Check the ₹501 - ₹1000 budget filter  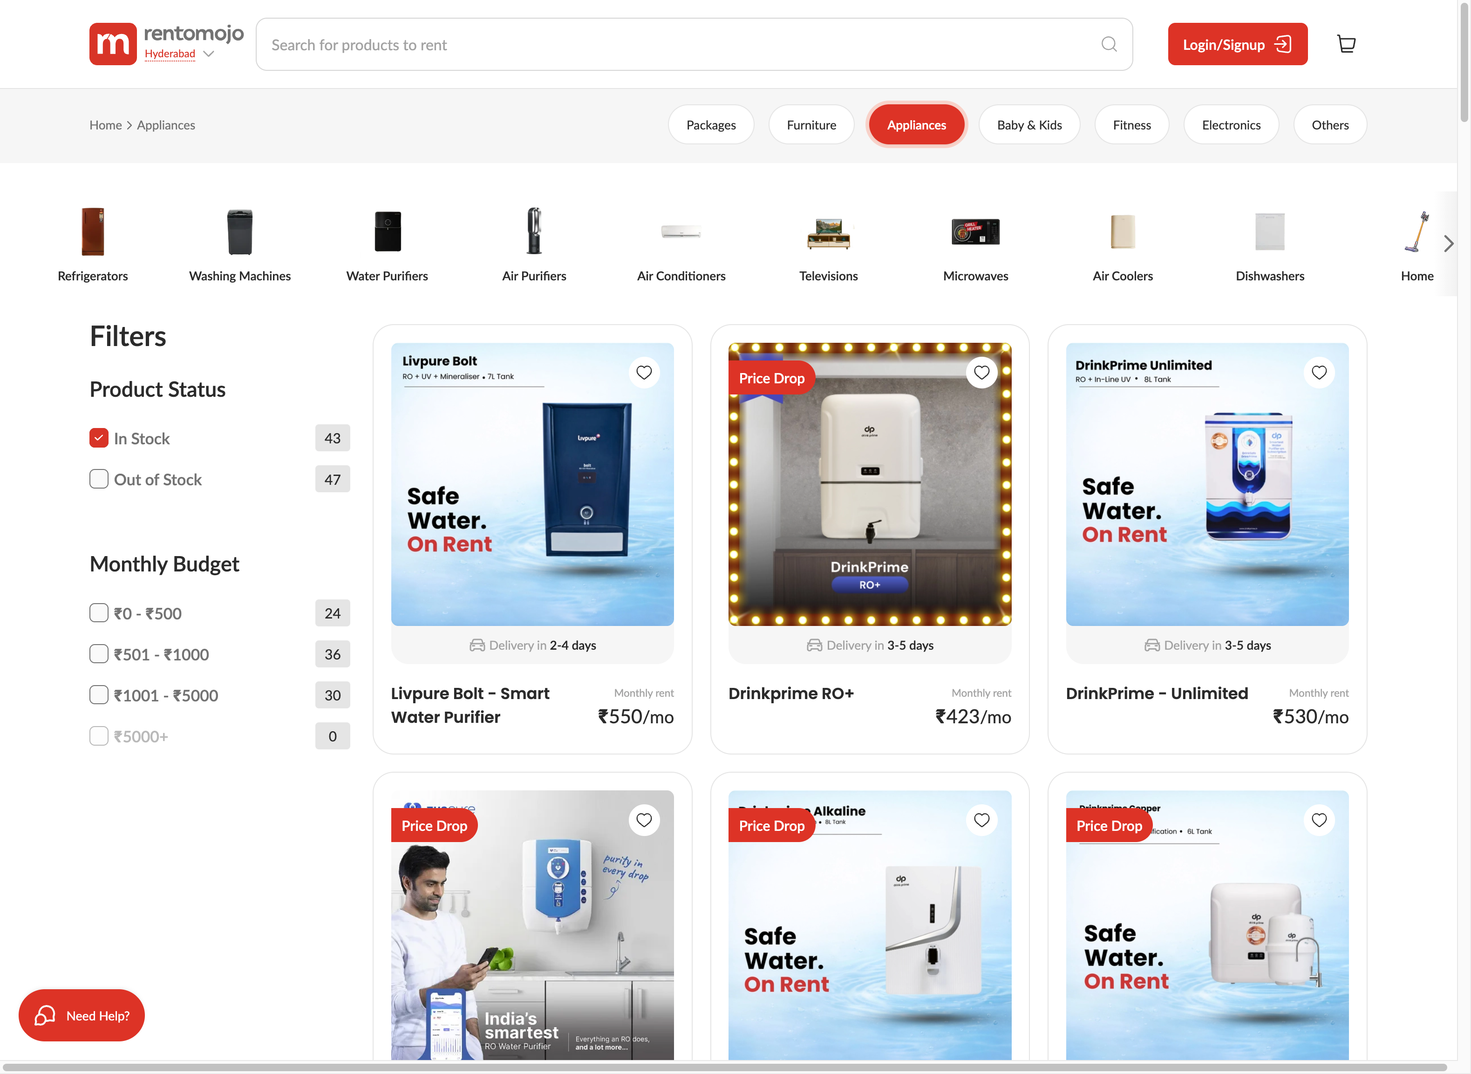tap(99, 654)
